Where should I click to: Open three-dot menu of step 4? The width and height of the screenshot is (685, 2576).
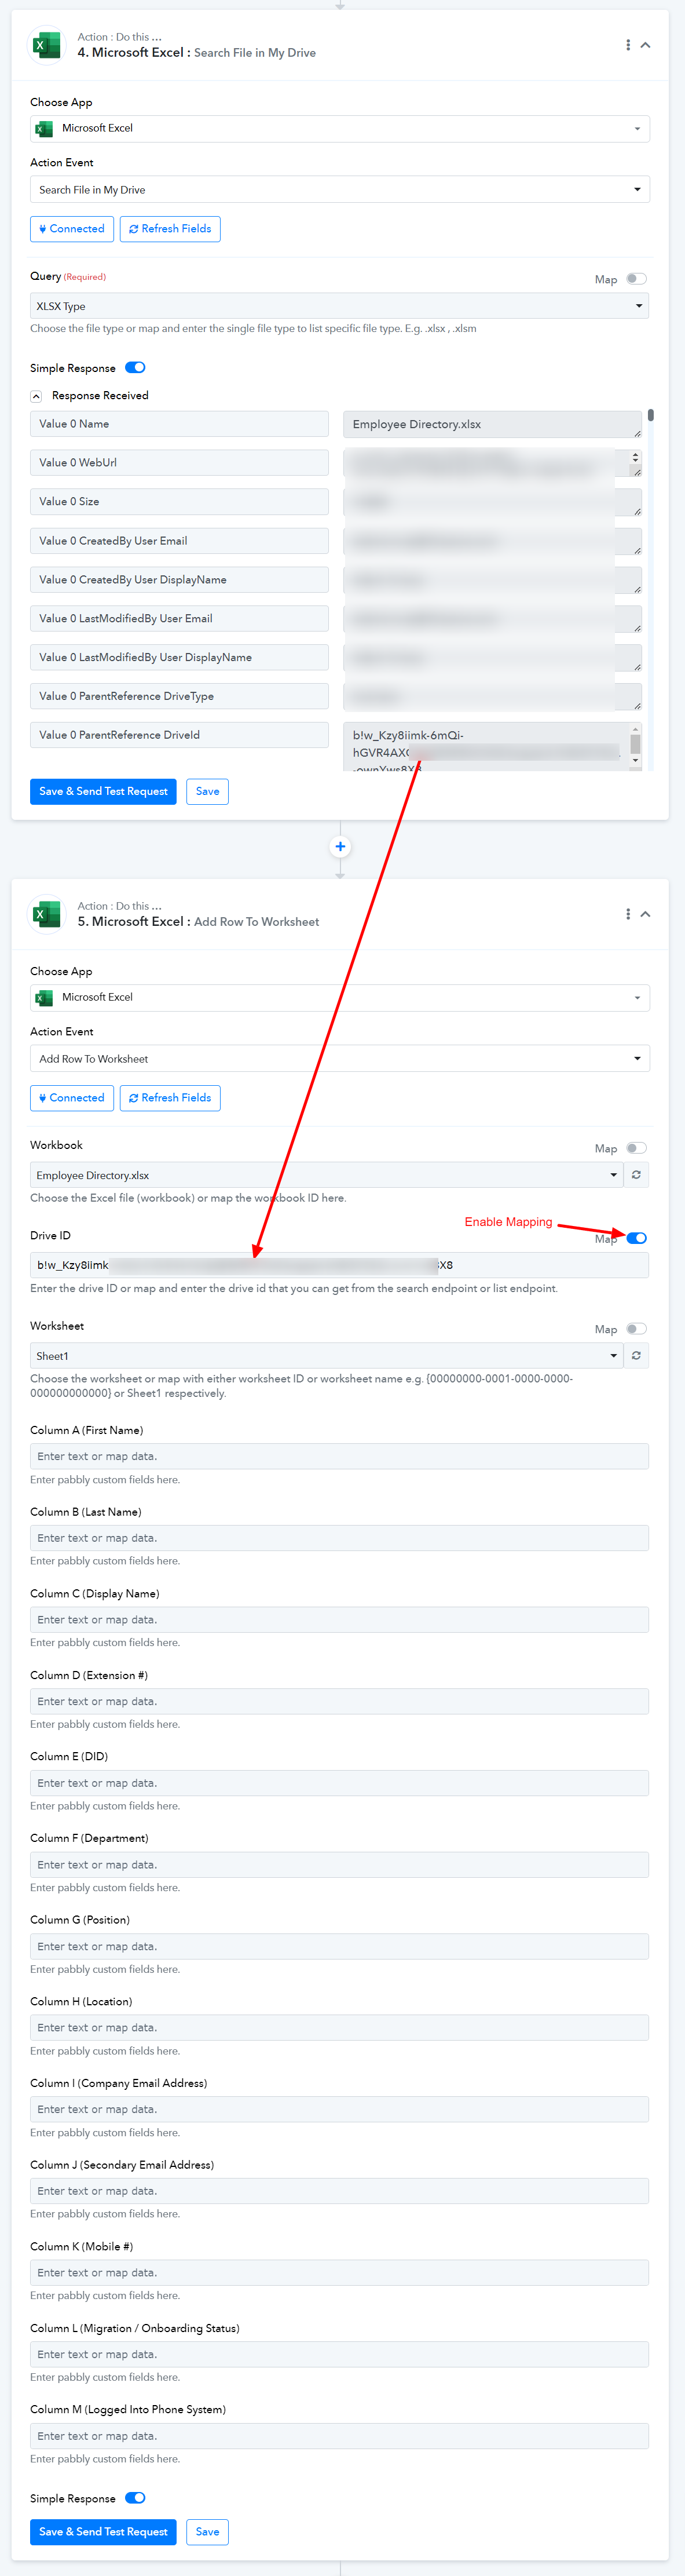[x=628, y=45]
